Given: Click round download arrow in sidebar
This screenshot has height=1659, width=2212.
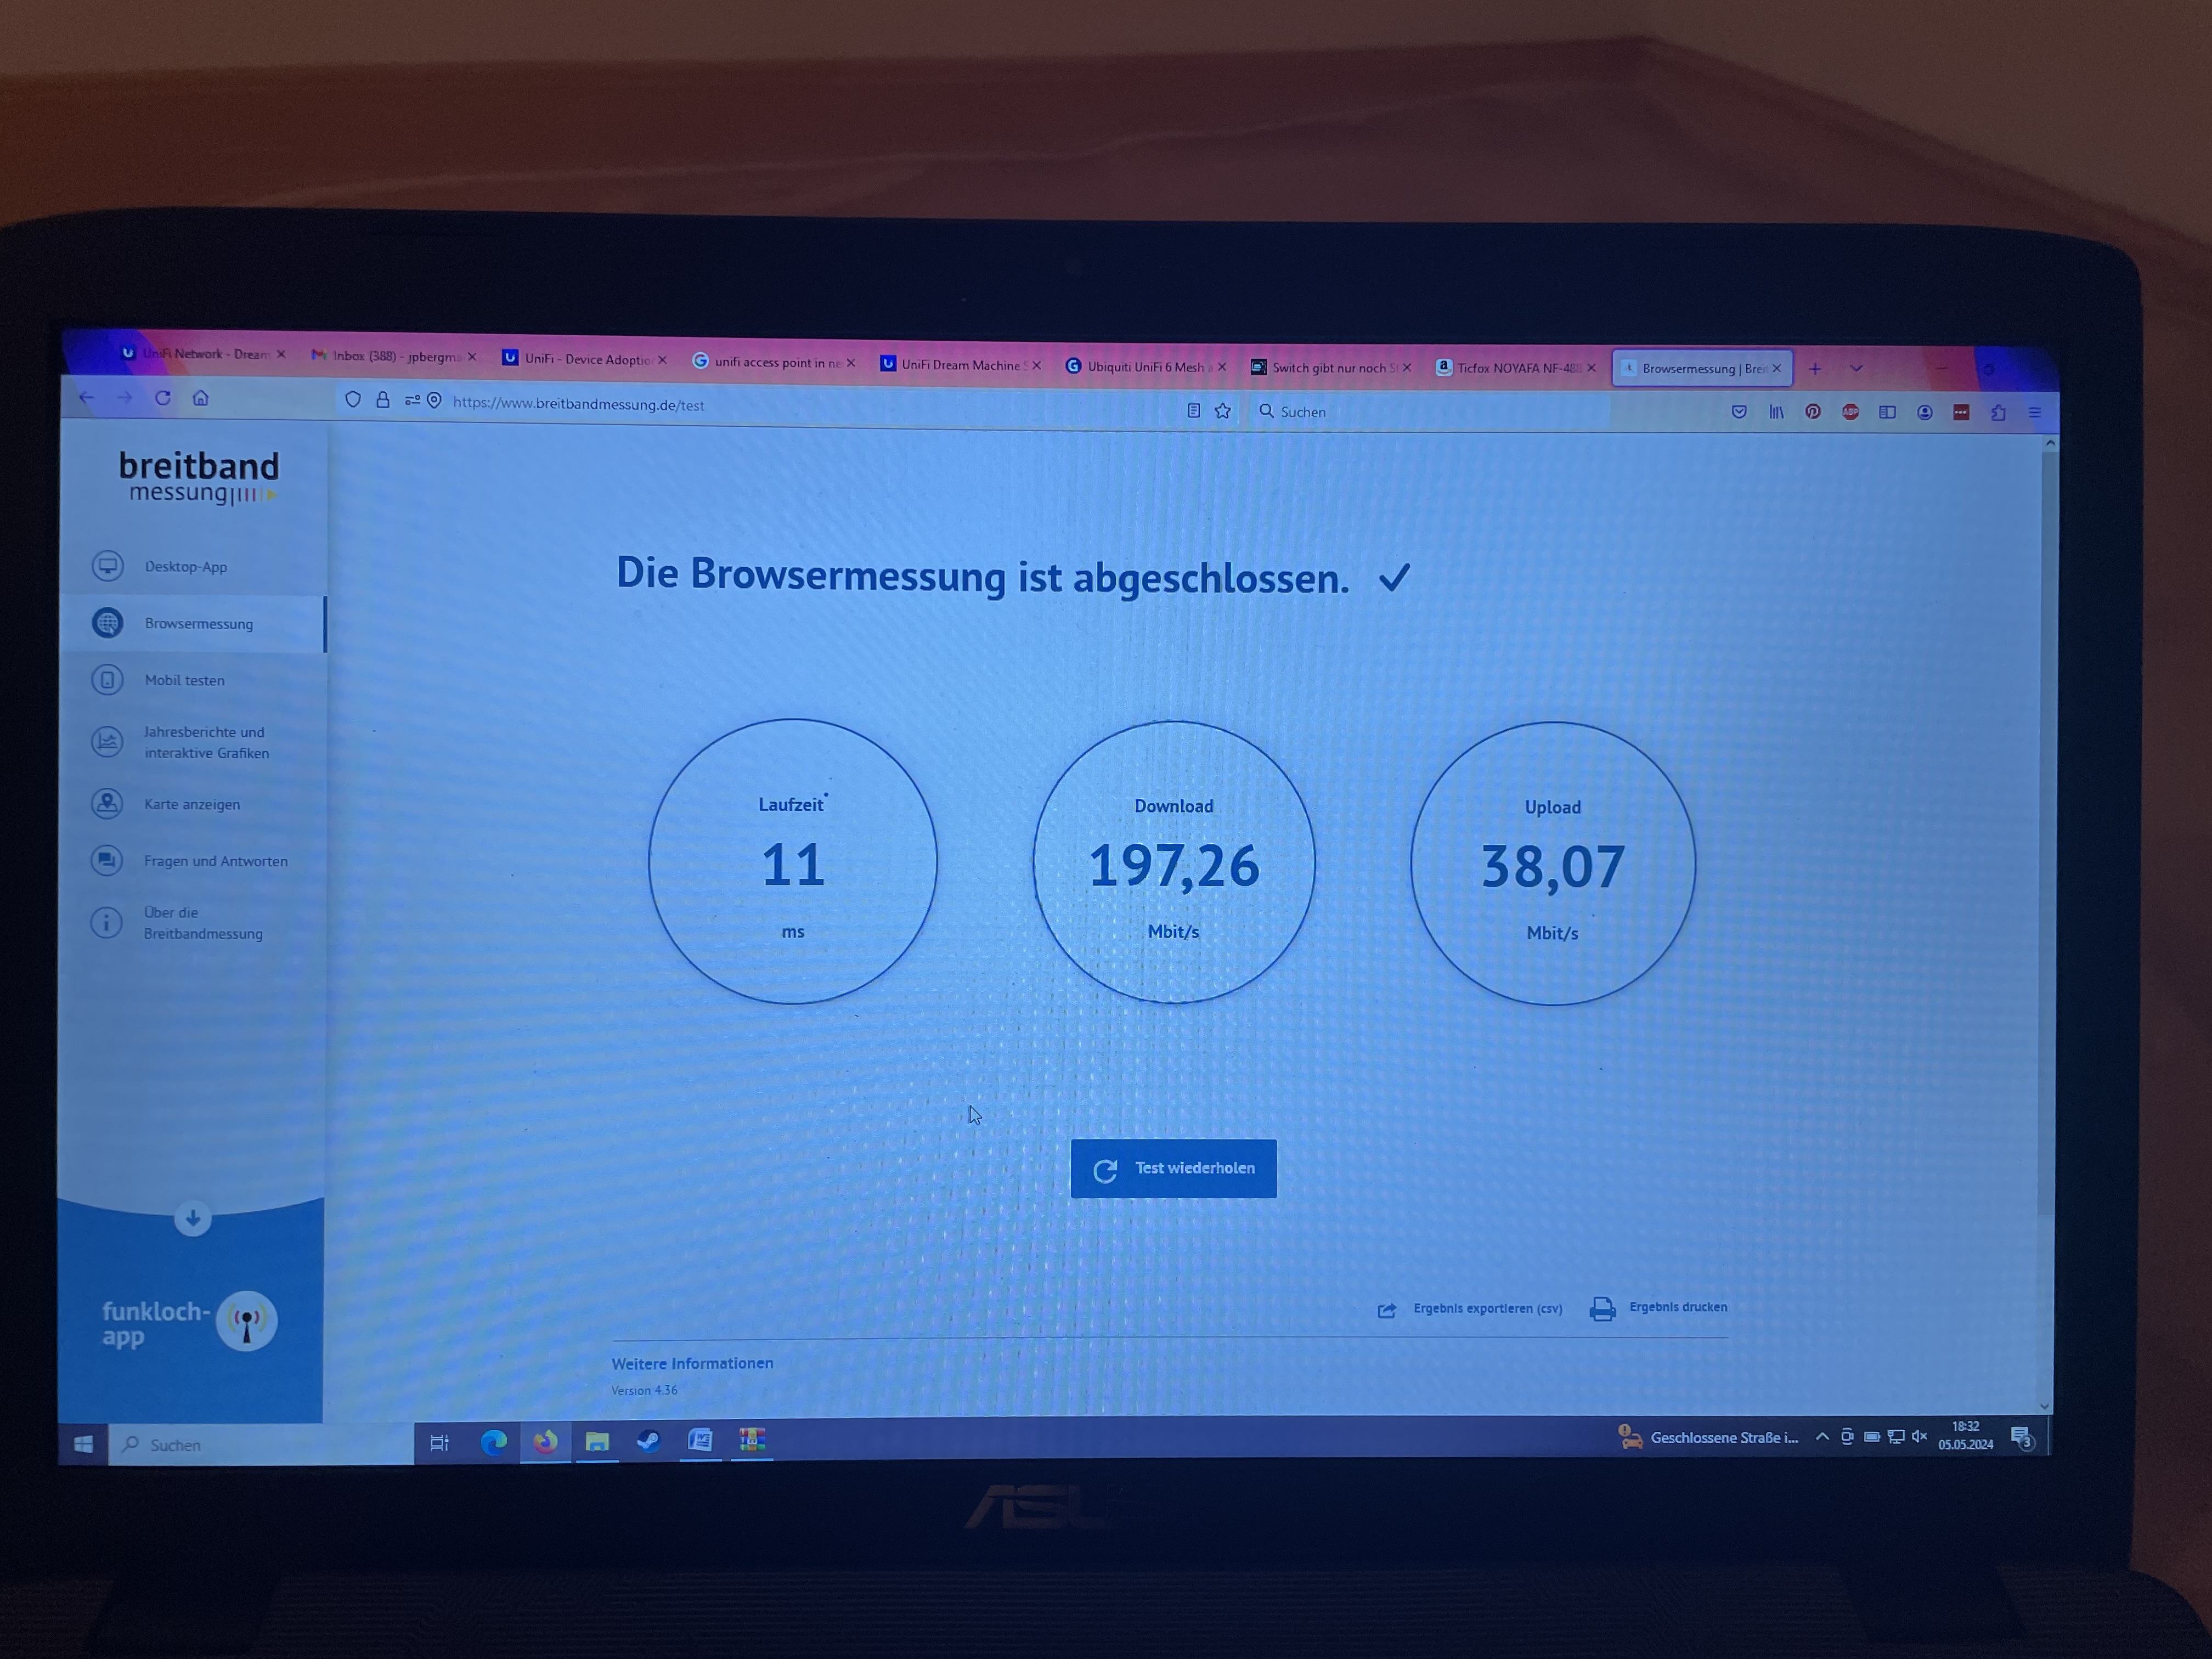Looking at the screenshot, I should [192, 1218].
